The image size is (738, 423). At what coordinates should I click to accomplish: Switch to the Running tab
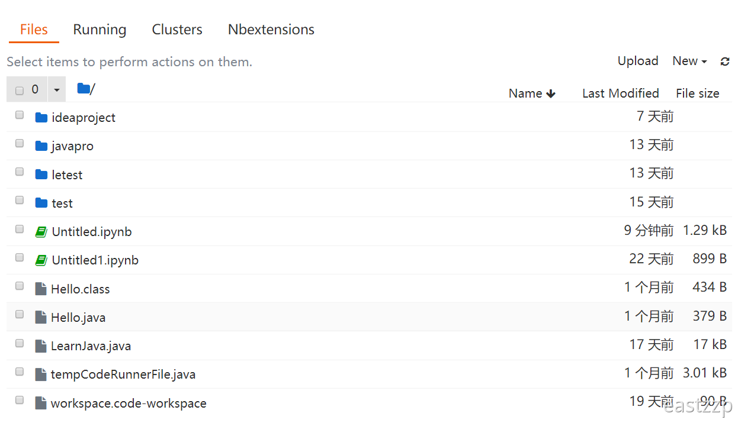[100, 30]
